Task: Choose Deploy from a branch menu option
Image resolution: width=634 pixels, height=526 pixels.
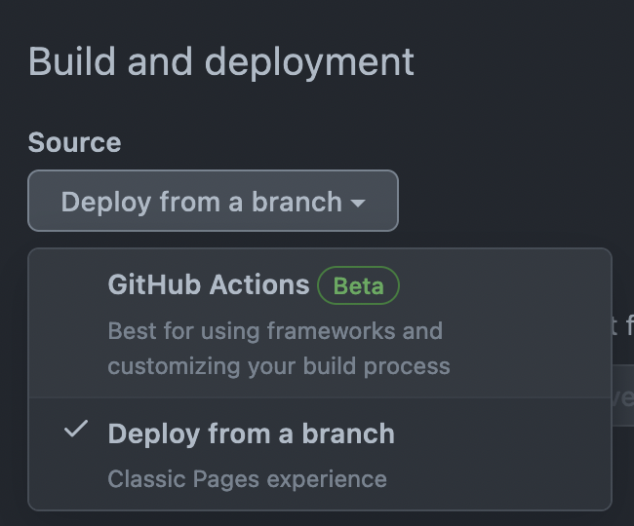Action: pos(320,454)
